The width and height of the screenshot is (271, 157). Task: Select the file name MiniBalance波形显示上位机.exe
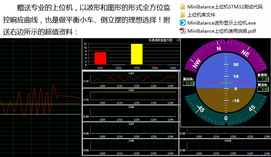pyautogui.click(x=221, y=23)
